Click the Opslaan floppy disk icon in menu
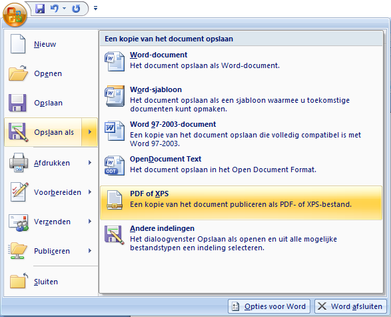Screen dimensions: 391x317 point(17,103)
